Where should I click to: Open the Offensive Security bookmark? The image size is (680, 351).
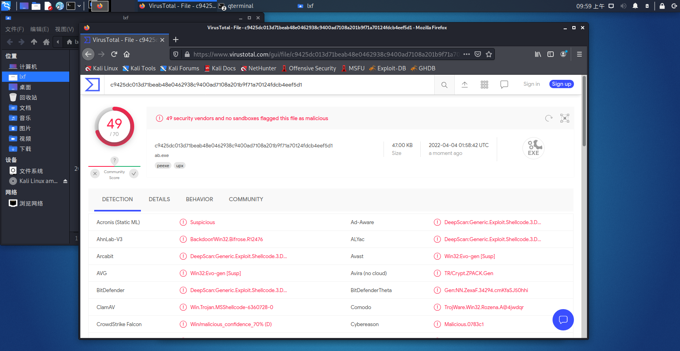pos(309,68)
